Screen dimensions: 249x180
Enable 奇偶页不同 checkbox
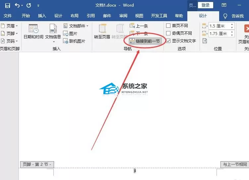[x=168, y=33]
